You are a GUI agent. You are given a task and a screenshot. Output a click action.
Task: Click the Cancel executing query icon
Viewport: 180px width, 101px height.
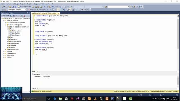[48, 10]
